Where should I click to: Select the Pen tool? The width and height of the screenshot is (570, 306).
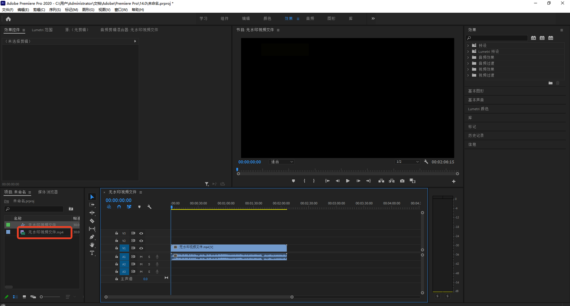[92, 237]
